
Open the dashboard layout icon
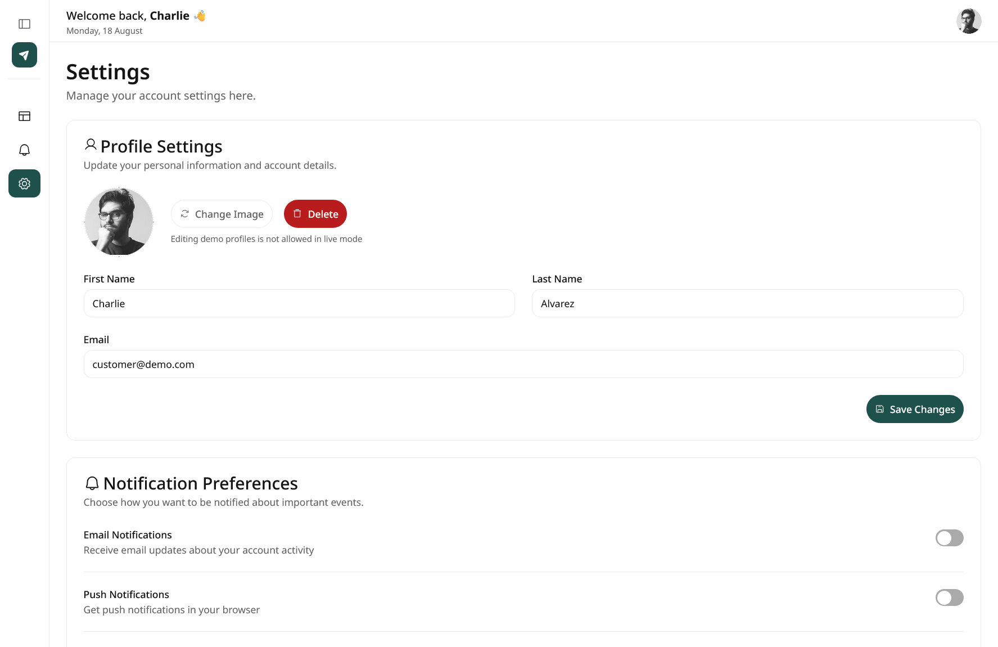pos(24,116)
